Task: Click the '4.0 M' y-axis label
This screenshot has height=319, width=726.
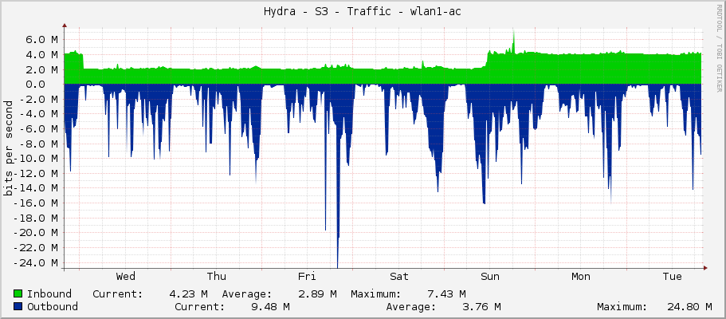Action: [x=41, y=55]
